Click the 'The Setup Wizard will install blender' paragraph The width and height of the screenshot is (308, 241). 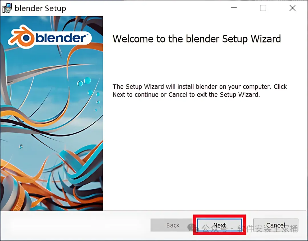click(200, 91)
